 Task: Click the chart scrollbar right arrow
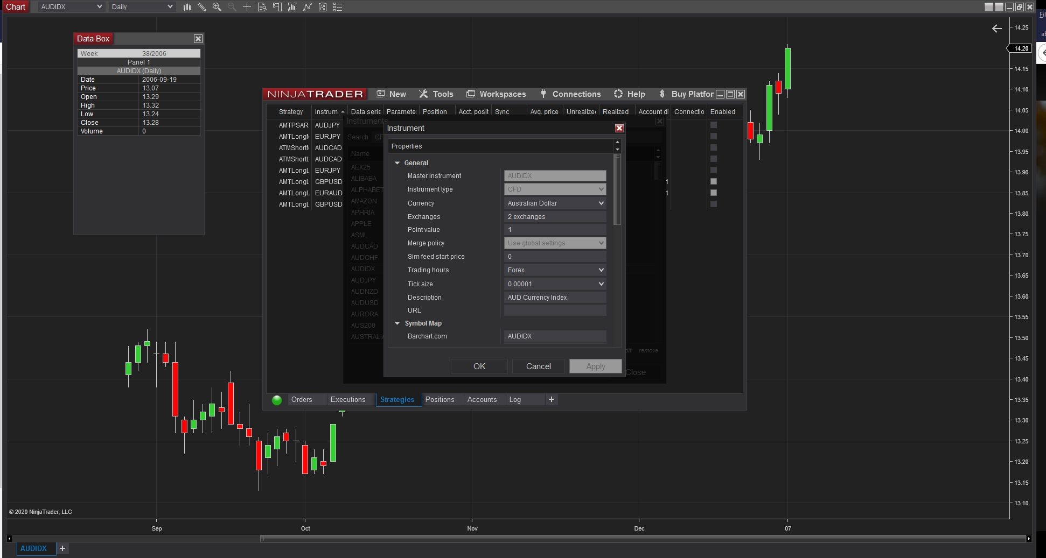click(1029, 539)
